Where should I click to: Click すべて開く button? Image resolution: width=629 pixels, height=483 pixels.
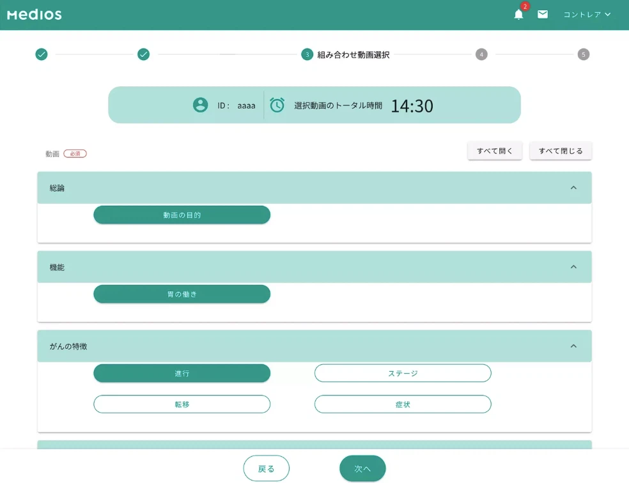[495, 151]
